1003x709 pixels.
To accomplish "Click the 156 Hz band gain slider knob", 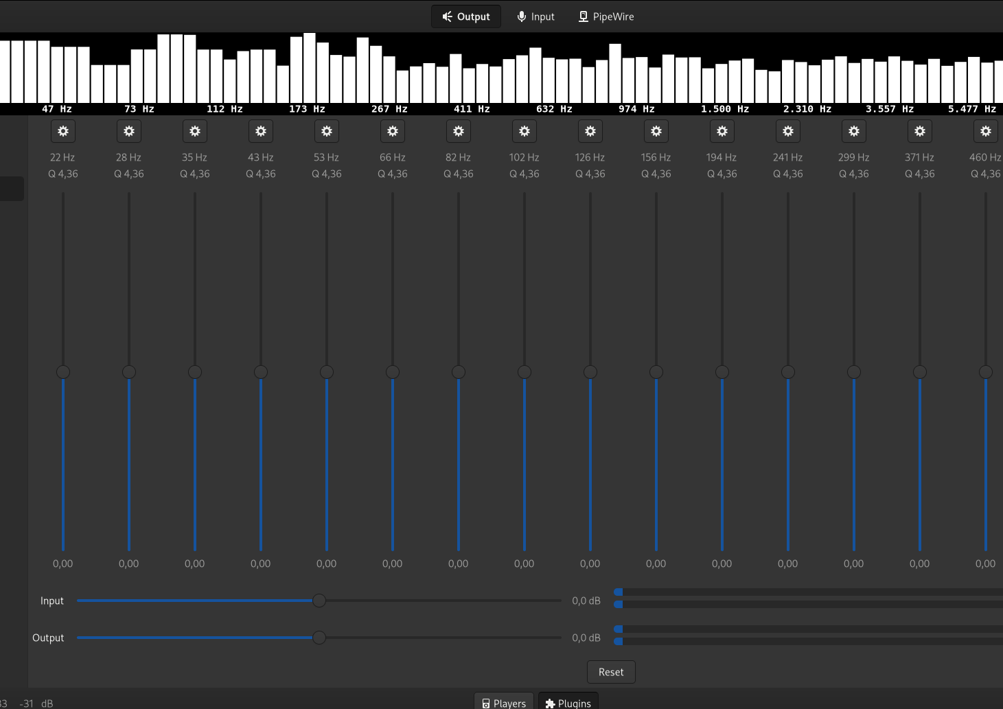I will [x=656, y=372].
